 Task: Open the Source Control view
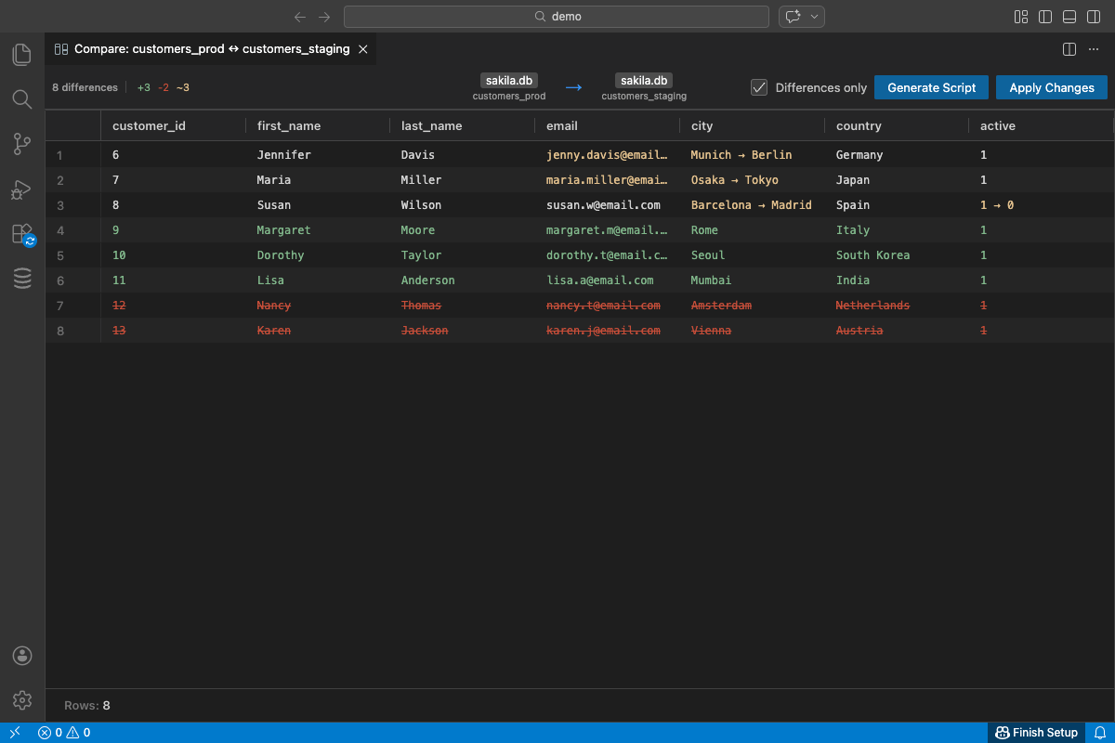coord(21,144)
